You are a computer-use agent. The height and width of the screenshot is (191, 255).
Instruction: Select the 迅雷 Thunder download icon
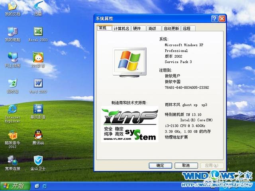tap(38, 7)
